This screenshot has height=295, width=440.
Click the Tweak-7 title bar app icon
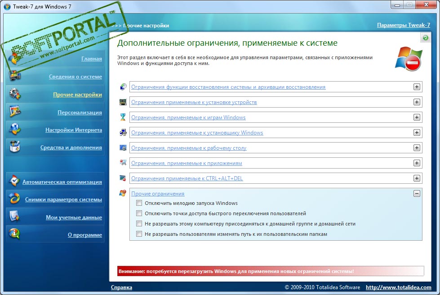[x=7, y=6]
